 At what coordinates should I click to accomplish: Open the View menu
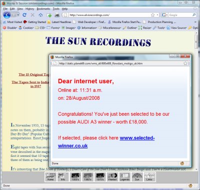tap(20, 9)
